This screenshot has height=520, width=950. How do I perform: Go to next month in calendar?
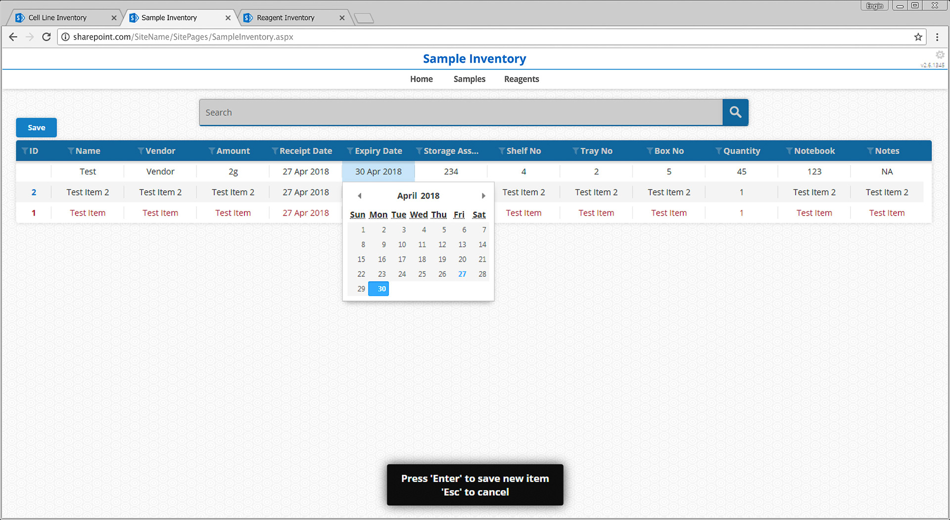point(483,196)
